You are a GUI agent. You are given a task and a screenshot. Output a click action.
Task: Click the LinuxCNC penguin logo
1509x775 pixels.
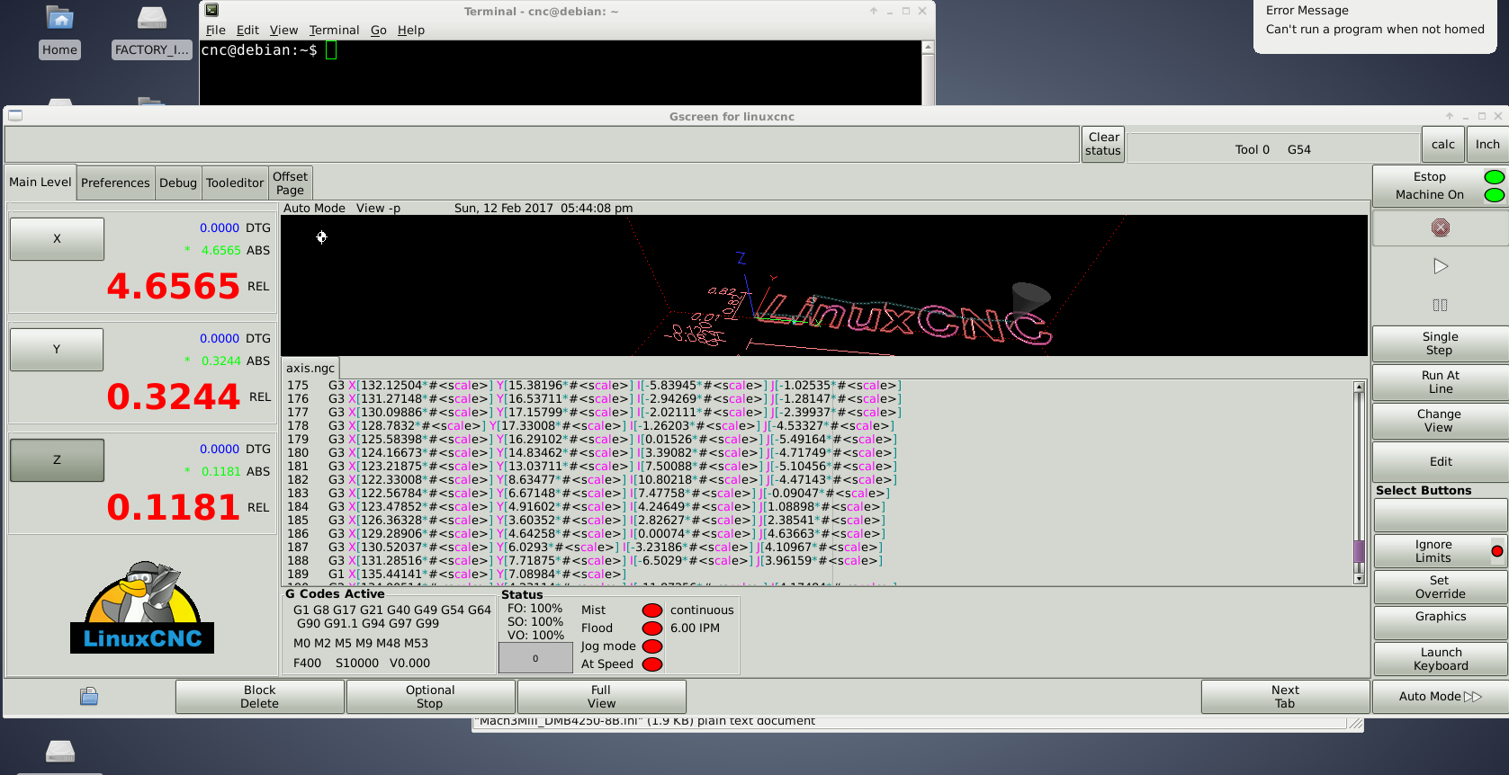(142, 608)
